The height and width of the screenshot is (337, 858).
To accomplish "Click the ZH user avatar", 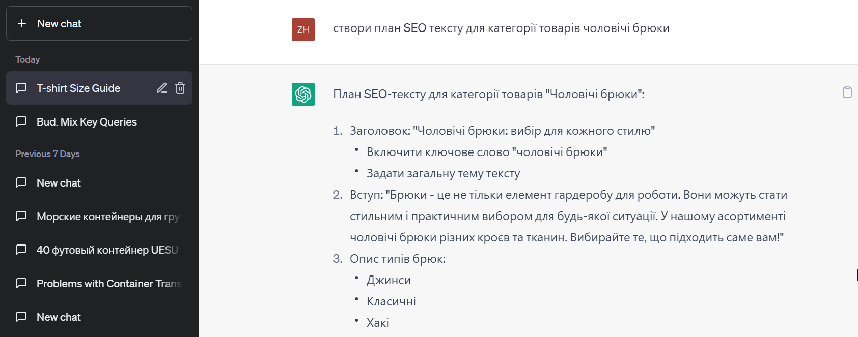I will 303,29.
